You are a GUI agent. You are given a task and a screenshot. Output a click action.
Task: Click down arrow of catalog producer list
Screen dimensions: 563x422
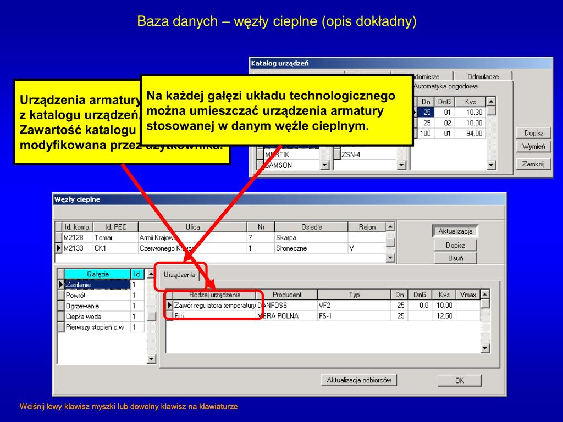tap(324, 165)
